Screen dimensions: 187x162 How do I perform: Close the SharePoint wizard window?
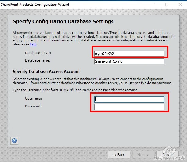point(181,5)
